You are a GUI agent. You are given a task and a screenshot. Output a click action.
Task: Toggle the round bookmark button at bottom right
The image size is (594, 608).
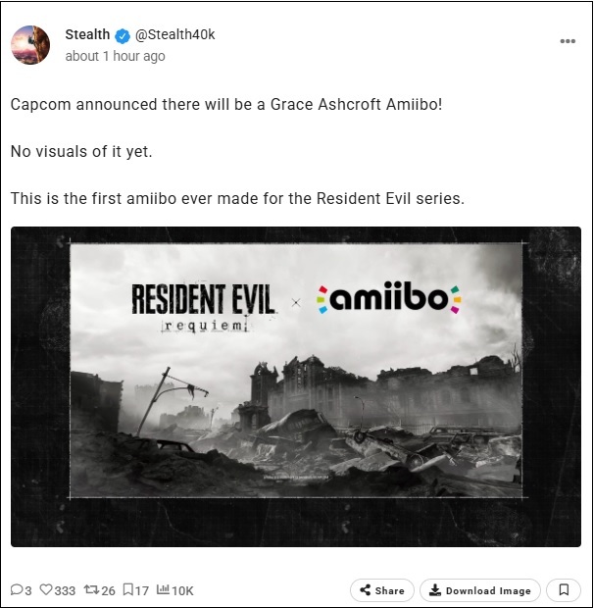(564, 590)
